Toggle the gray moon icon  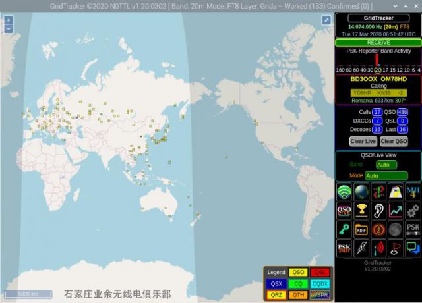point(396,230)
